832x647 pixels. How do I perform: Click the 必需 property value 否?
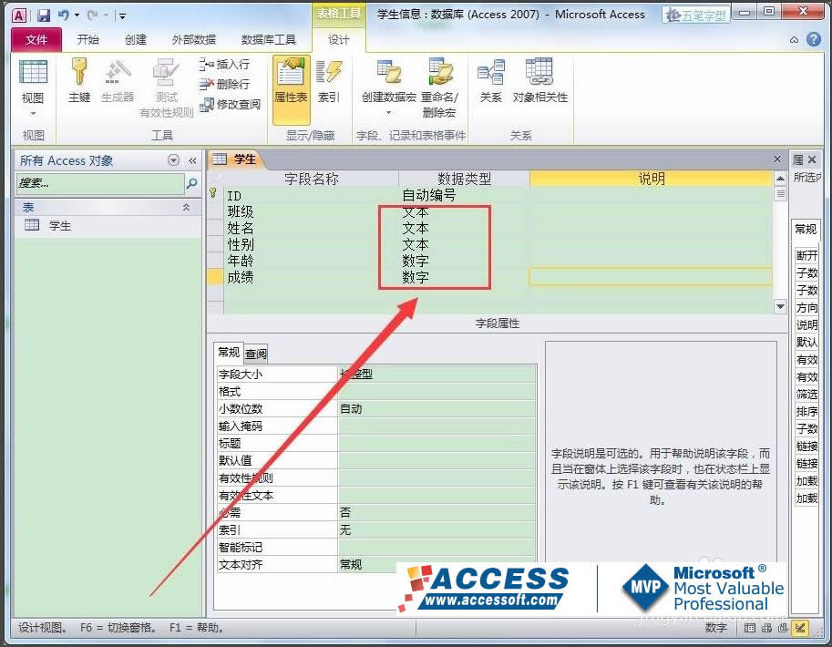[x=437, y=513]
